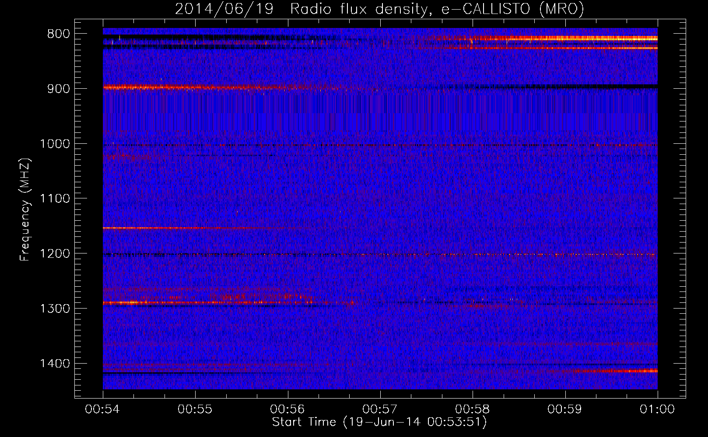Click the 00:56 time tick label
Image resolution: width=708 pixels, height=437 pixels.
(287, 409)
